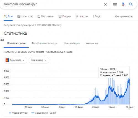138x118 pixels.
Task: Switch to the 'Картинки' tab
Action: point(46,17)
